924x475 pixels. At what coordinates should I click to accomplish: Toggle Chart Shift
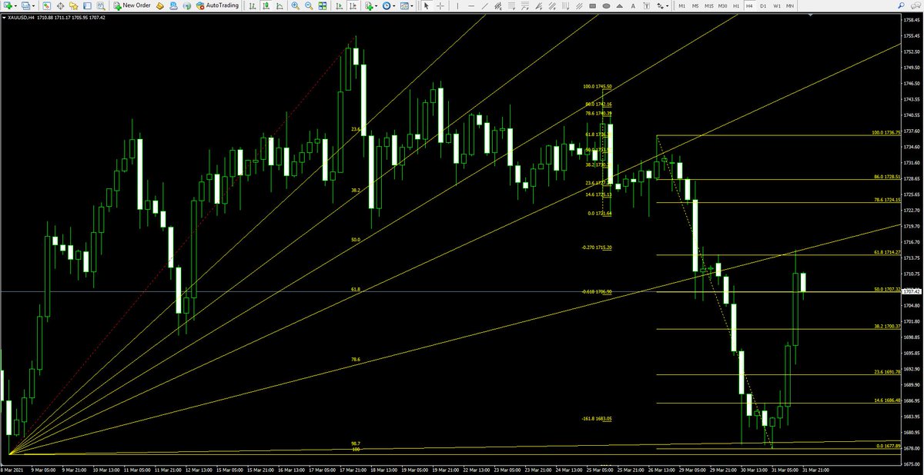click(353, 5)
